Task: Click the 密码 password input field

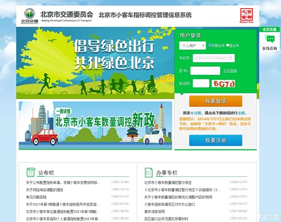Action: click(x=205, y=71)
